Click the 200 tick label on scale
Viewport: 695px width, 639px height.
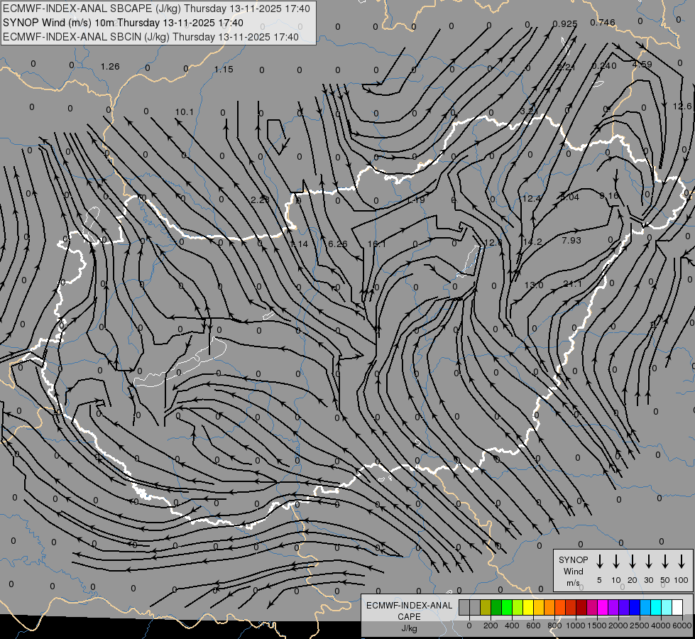click(491, 626)
